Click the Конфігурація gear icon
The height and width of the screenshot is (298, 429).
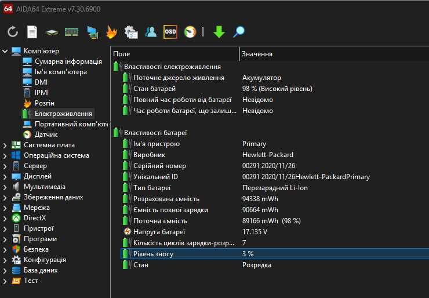pos(16,259)
